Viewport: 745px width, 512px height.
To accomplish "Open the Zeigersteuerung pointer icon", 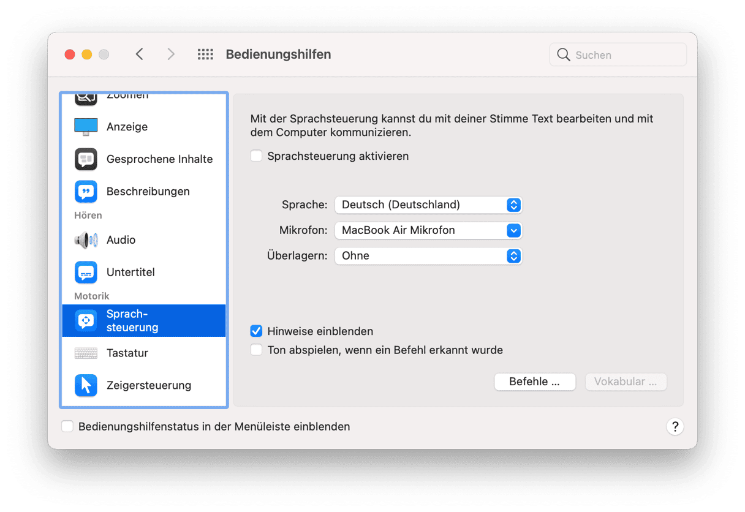I will click(x=86, y=385).
